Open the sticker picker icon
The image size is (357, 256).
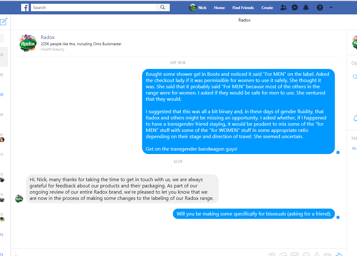click(283, 254)
